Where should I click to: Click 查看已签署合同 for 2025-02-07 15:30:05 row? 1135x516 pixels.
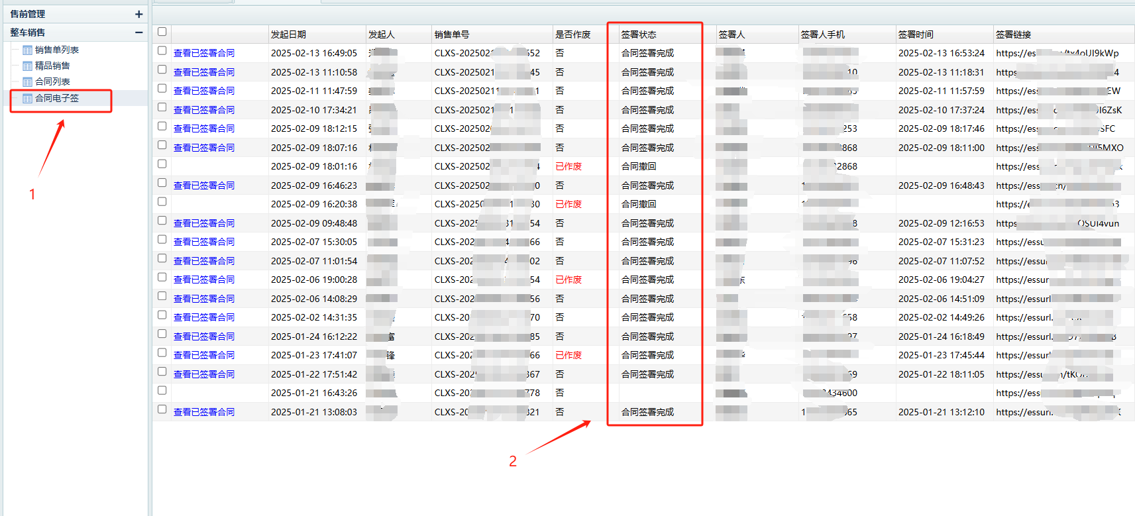pyautogui.click(x=203, y=242)
